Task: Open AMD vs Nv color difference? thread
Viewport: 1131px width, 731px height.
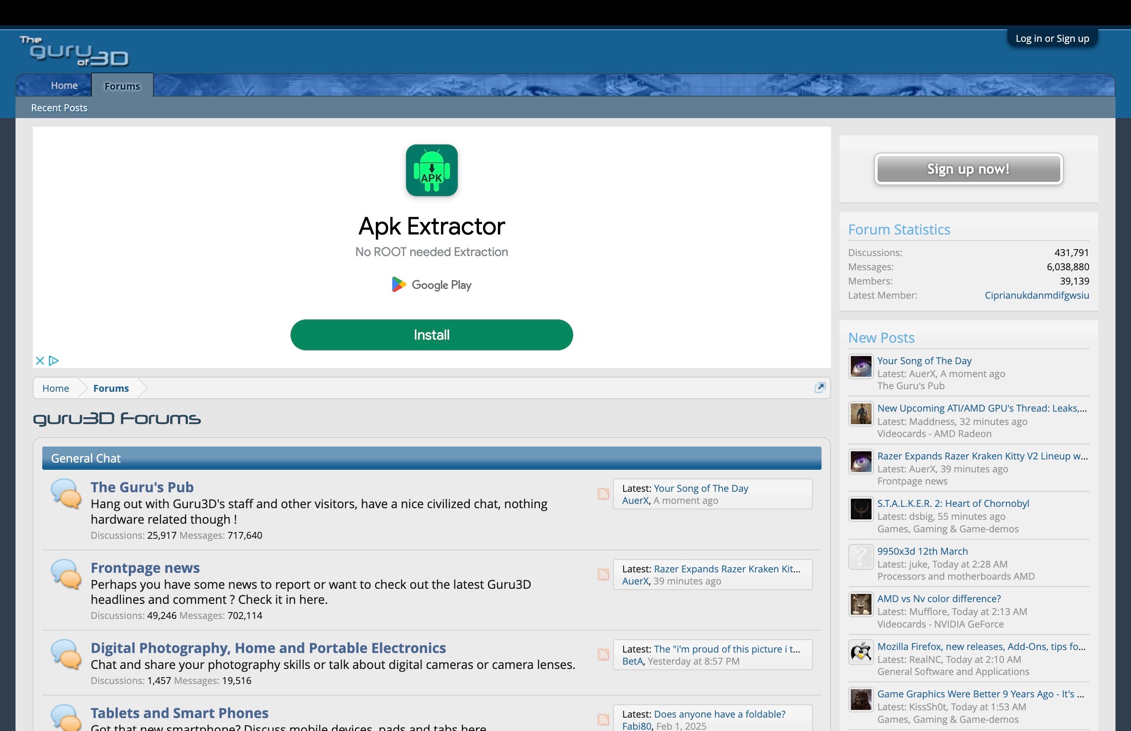Action: coord(939,599)
